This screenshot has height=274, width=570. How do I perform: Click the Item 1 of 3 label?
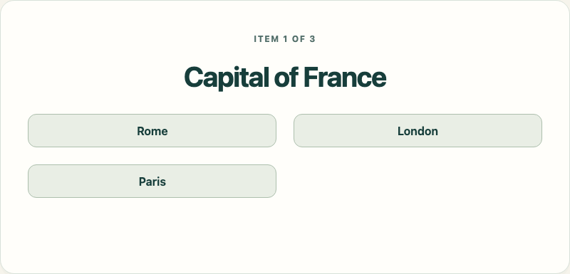pyautogui.click(x=284, y=39)
